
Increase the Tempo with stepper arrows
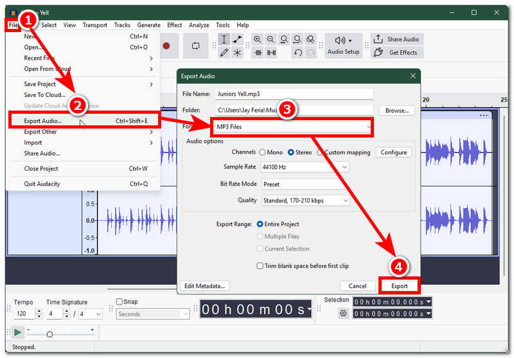39,311
